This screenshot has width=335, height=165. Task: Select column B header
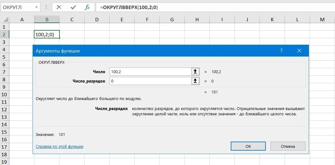click(47, 20)
